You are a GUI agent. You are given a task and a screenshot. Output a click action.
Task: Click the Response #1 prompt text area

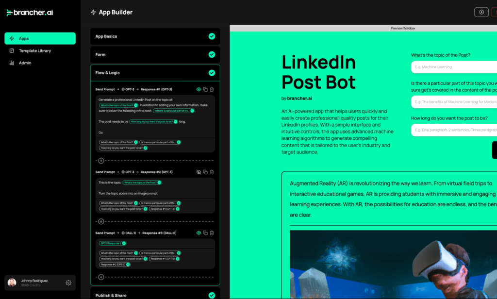click(155, 116)
